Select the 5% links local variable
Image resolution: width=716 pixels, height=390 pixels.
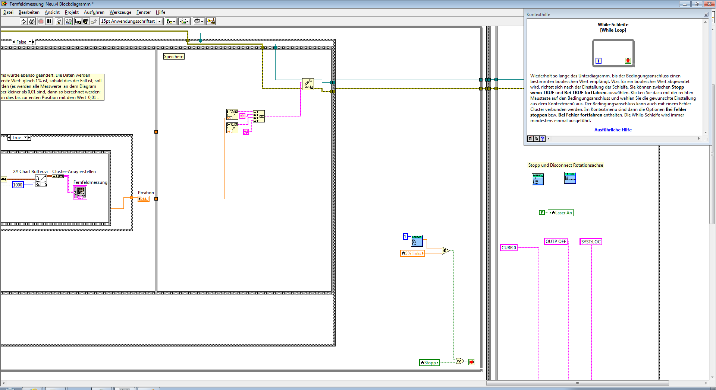(x=412, y=253)
